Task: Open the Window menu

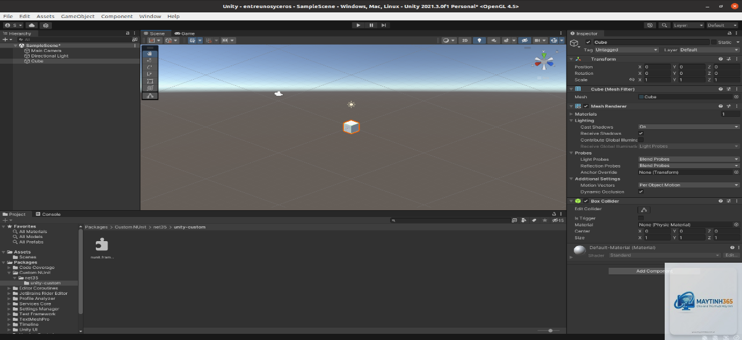Action: tap(150, 16)
